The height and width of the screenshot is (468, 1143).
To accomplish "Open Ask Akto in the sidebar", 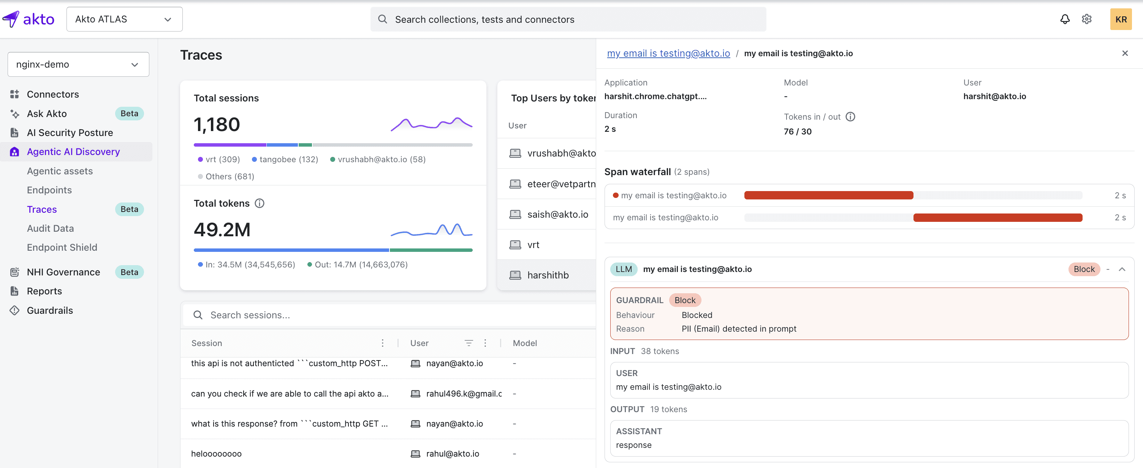I will pos(47,114).
